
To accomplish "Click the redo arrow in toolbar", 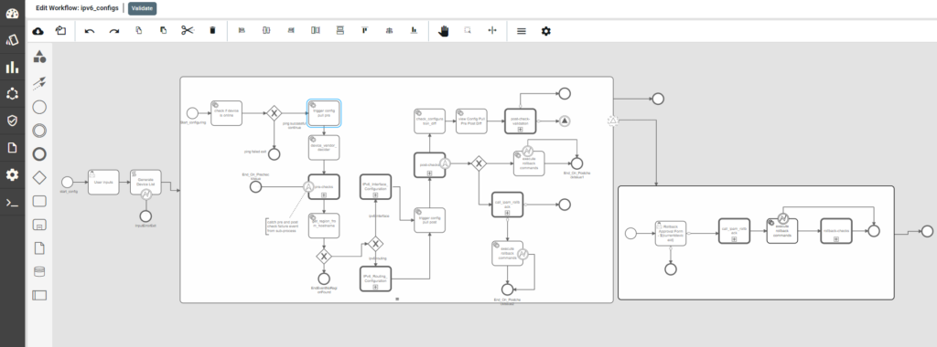I will (114, 30).
